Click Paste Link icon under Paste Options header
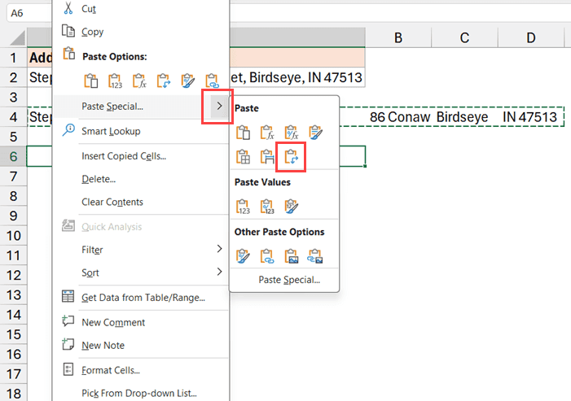This screenshot has height=401, width=571. coord(213,81)
